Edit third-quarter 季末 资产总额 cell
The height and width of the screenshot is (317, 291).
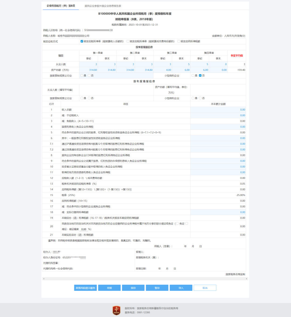coord(181,70)
